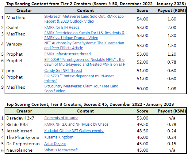Open the What is Metaverse? link
This screenshot has width=188, height=155.
tap(61, 150)
